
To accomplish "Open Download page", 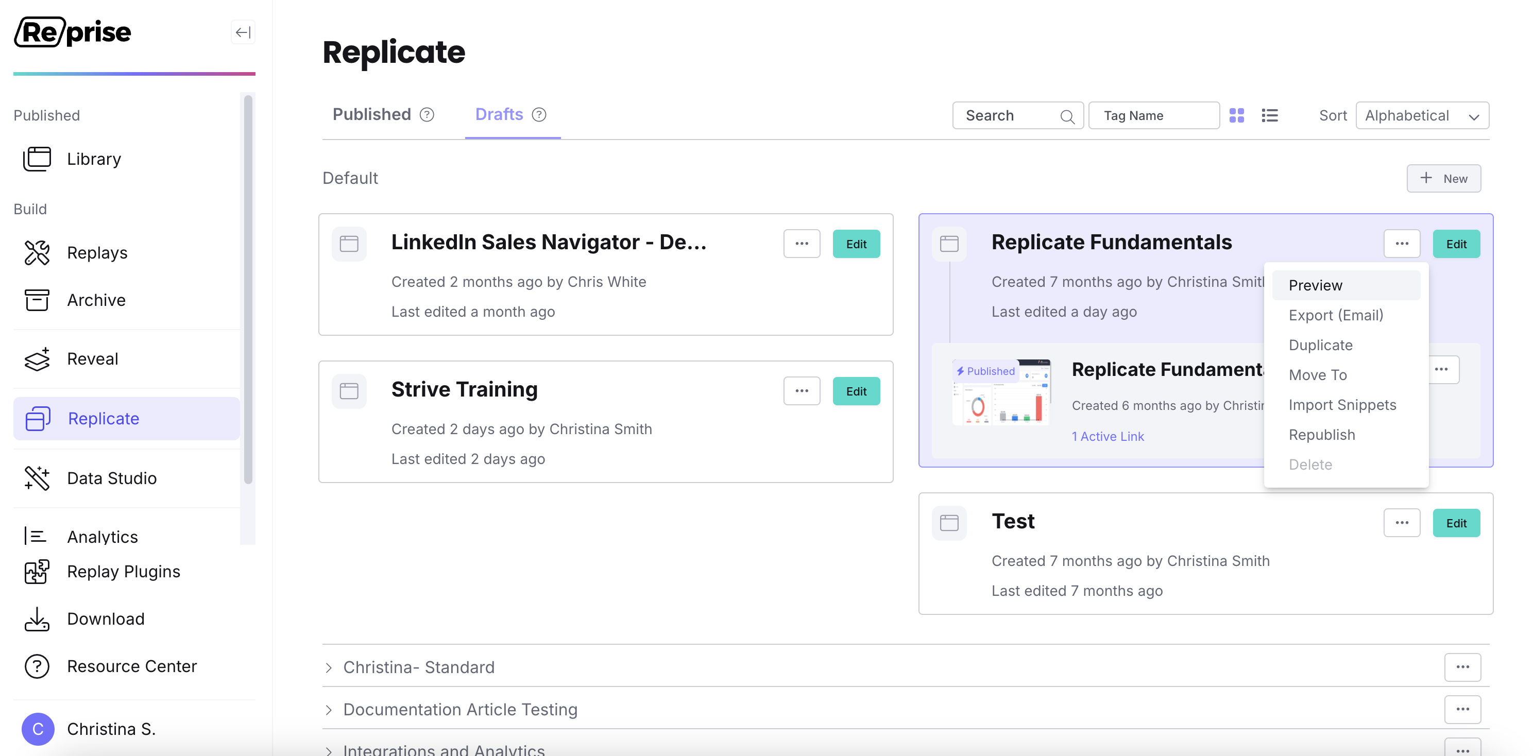I will pyautogui.click(x=127, y=618).
